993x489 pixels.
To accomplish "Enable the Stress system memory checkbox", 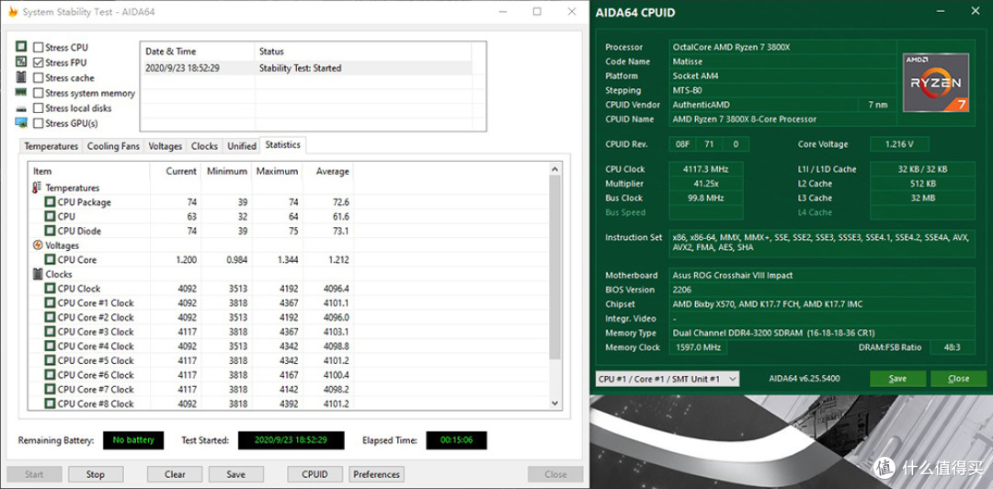I will click(39, 93).
